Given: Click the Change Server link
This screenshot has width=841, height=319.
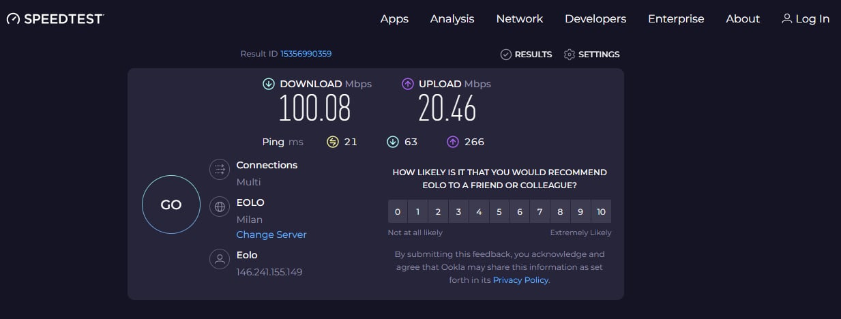Looking at the screenshot, I should (271, 234).
